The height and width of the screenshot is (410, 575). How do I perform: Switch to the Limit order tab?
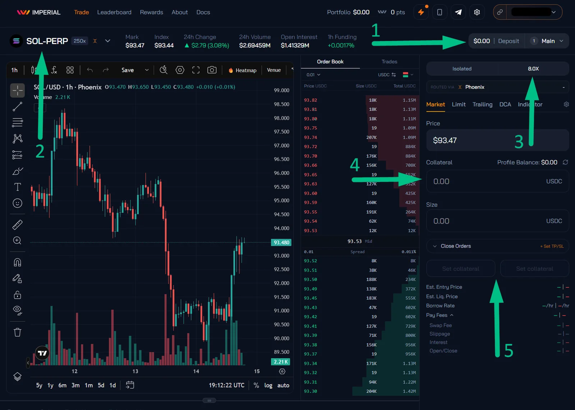[x=459, y=104]
